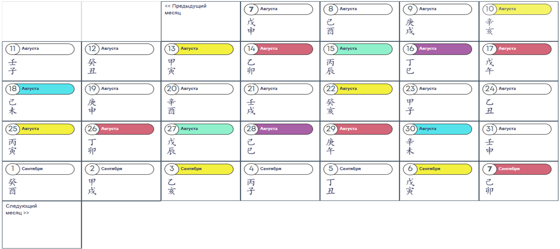Go to the next month link

[21, 209]
